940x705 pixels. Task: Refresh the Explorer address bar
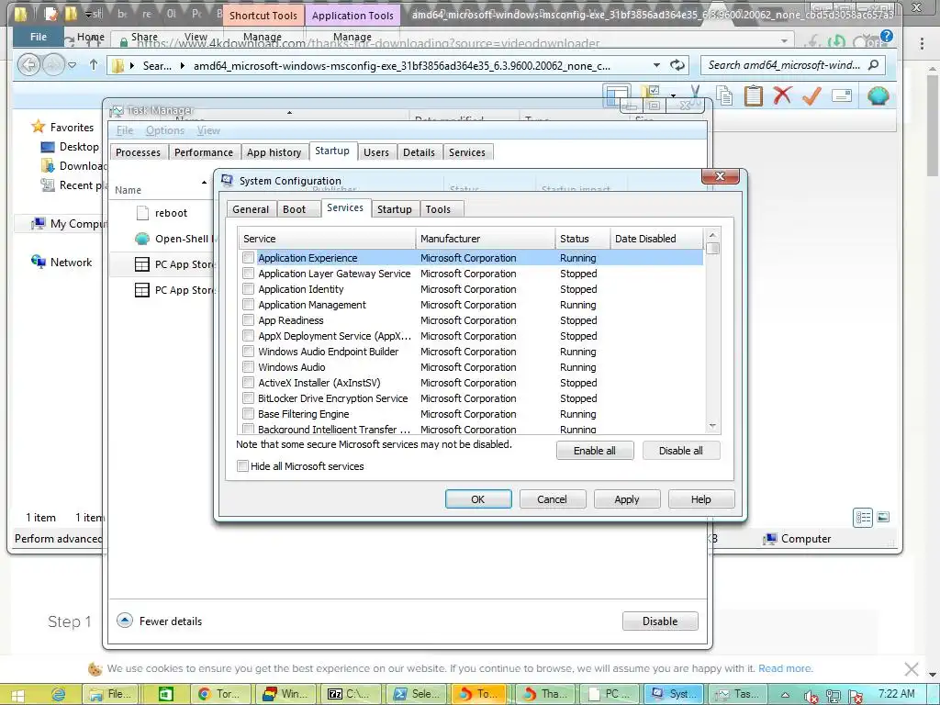677,65
